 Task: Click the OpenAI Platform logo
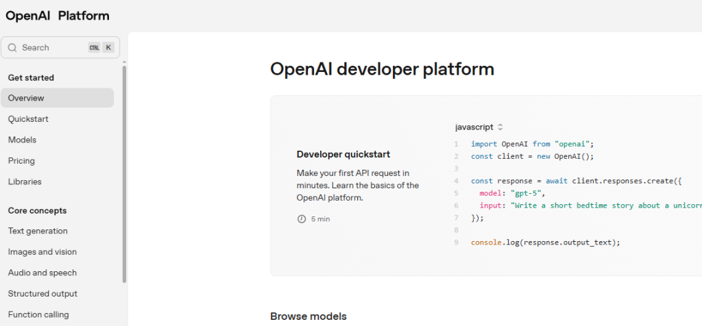[58, 16]
